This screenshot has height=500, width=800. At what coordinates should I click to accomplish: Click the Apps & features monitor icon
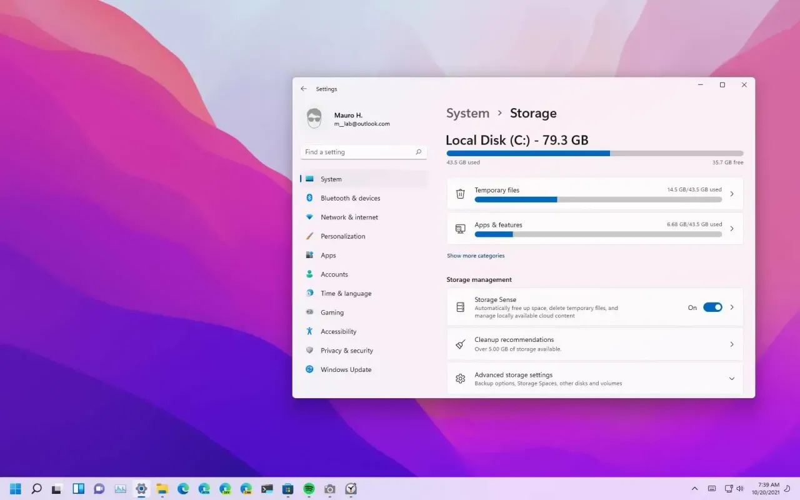pyautogui.click(x=461, y=229)
